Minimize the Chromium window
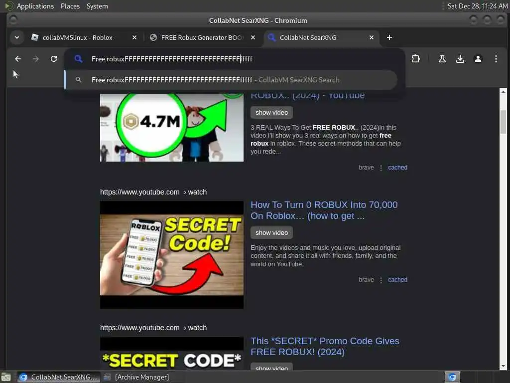Screen dimensions: 510x383 click(x=474, y=20)
